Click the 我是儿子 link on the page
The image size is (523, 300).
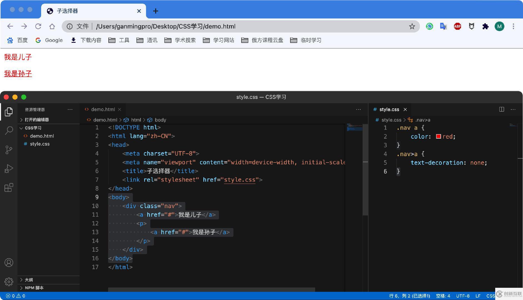[x=18, y=57]
